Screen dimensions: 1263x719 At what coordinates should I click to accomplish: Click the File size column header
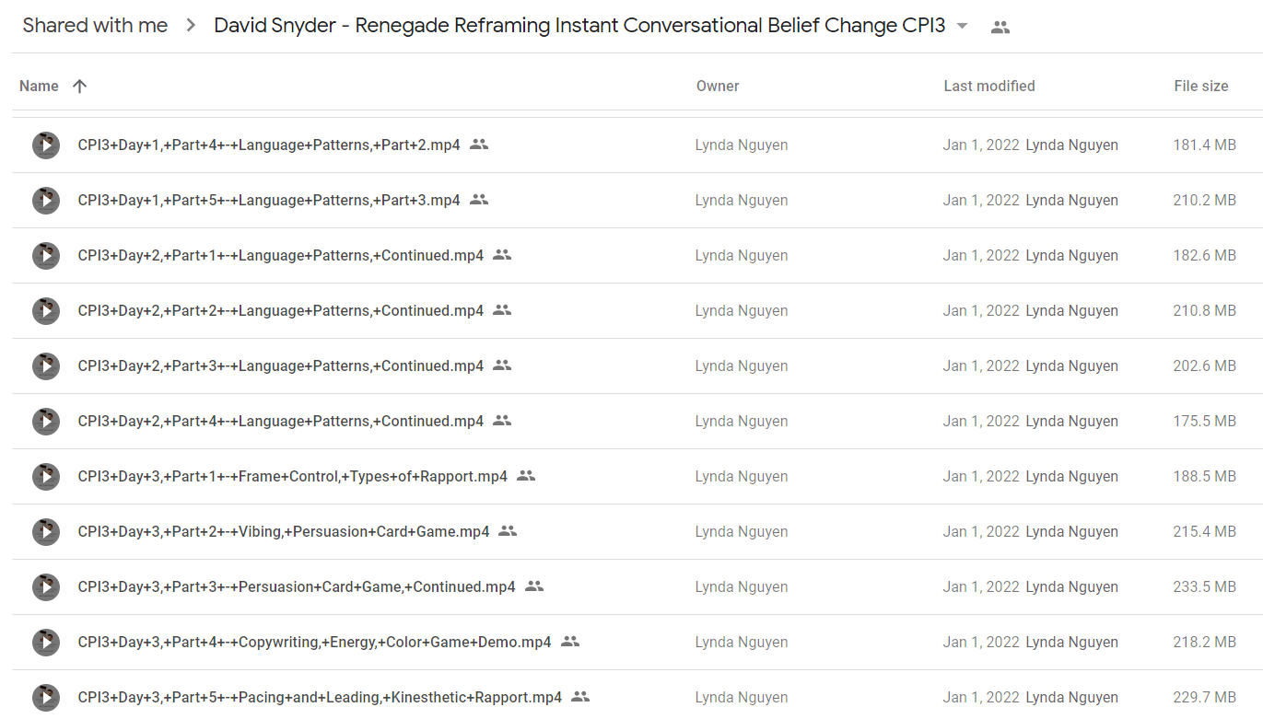pos(1201,86)
